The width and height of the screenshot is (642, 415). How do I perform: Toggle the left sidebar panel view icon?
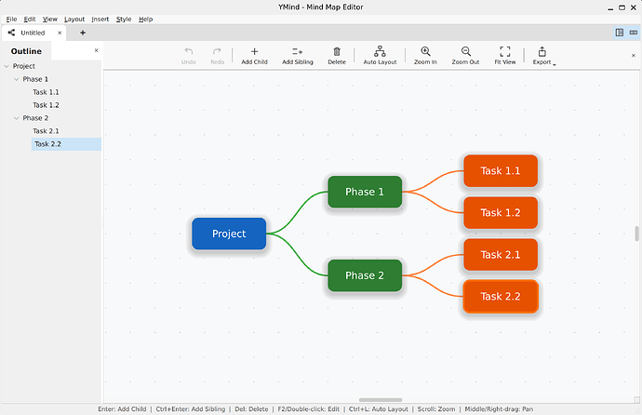620,33
